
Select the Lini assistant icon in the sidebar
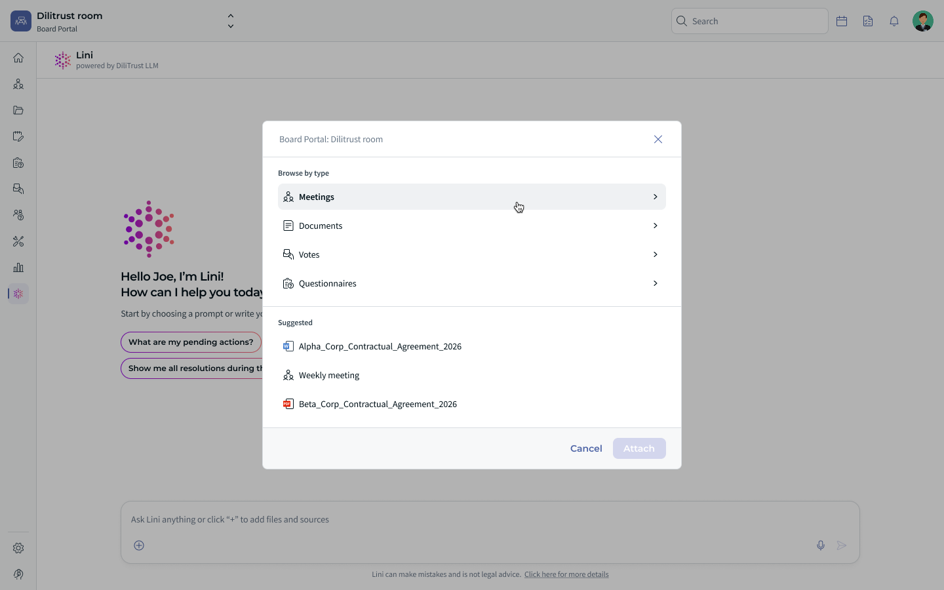pyautogui.click(x=18, y=294)
